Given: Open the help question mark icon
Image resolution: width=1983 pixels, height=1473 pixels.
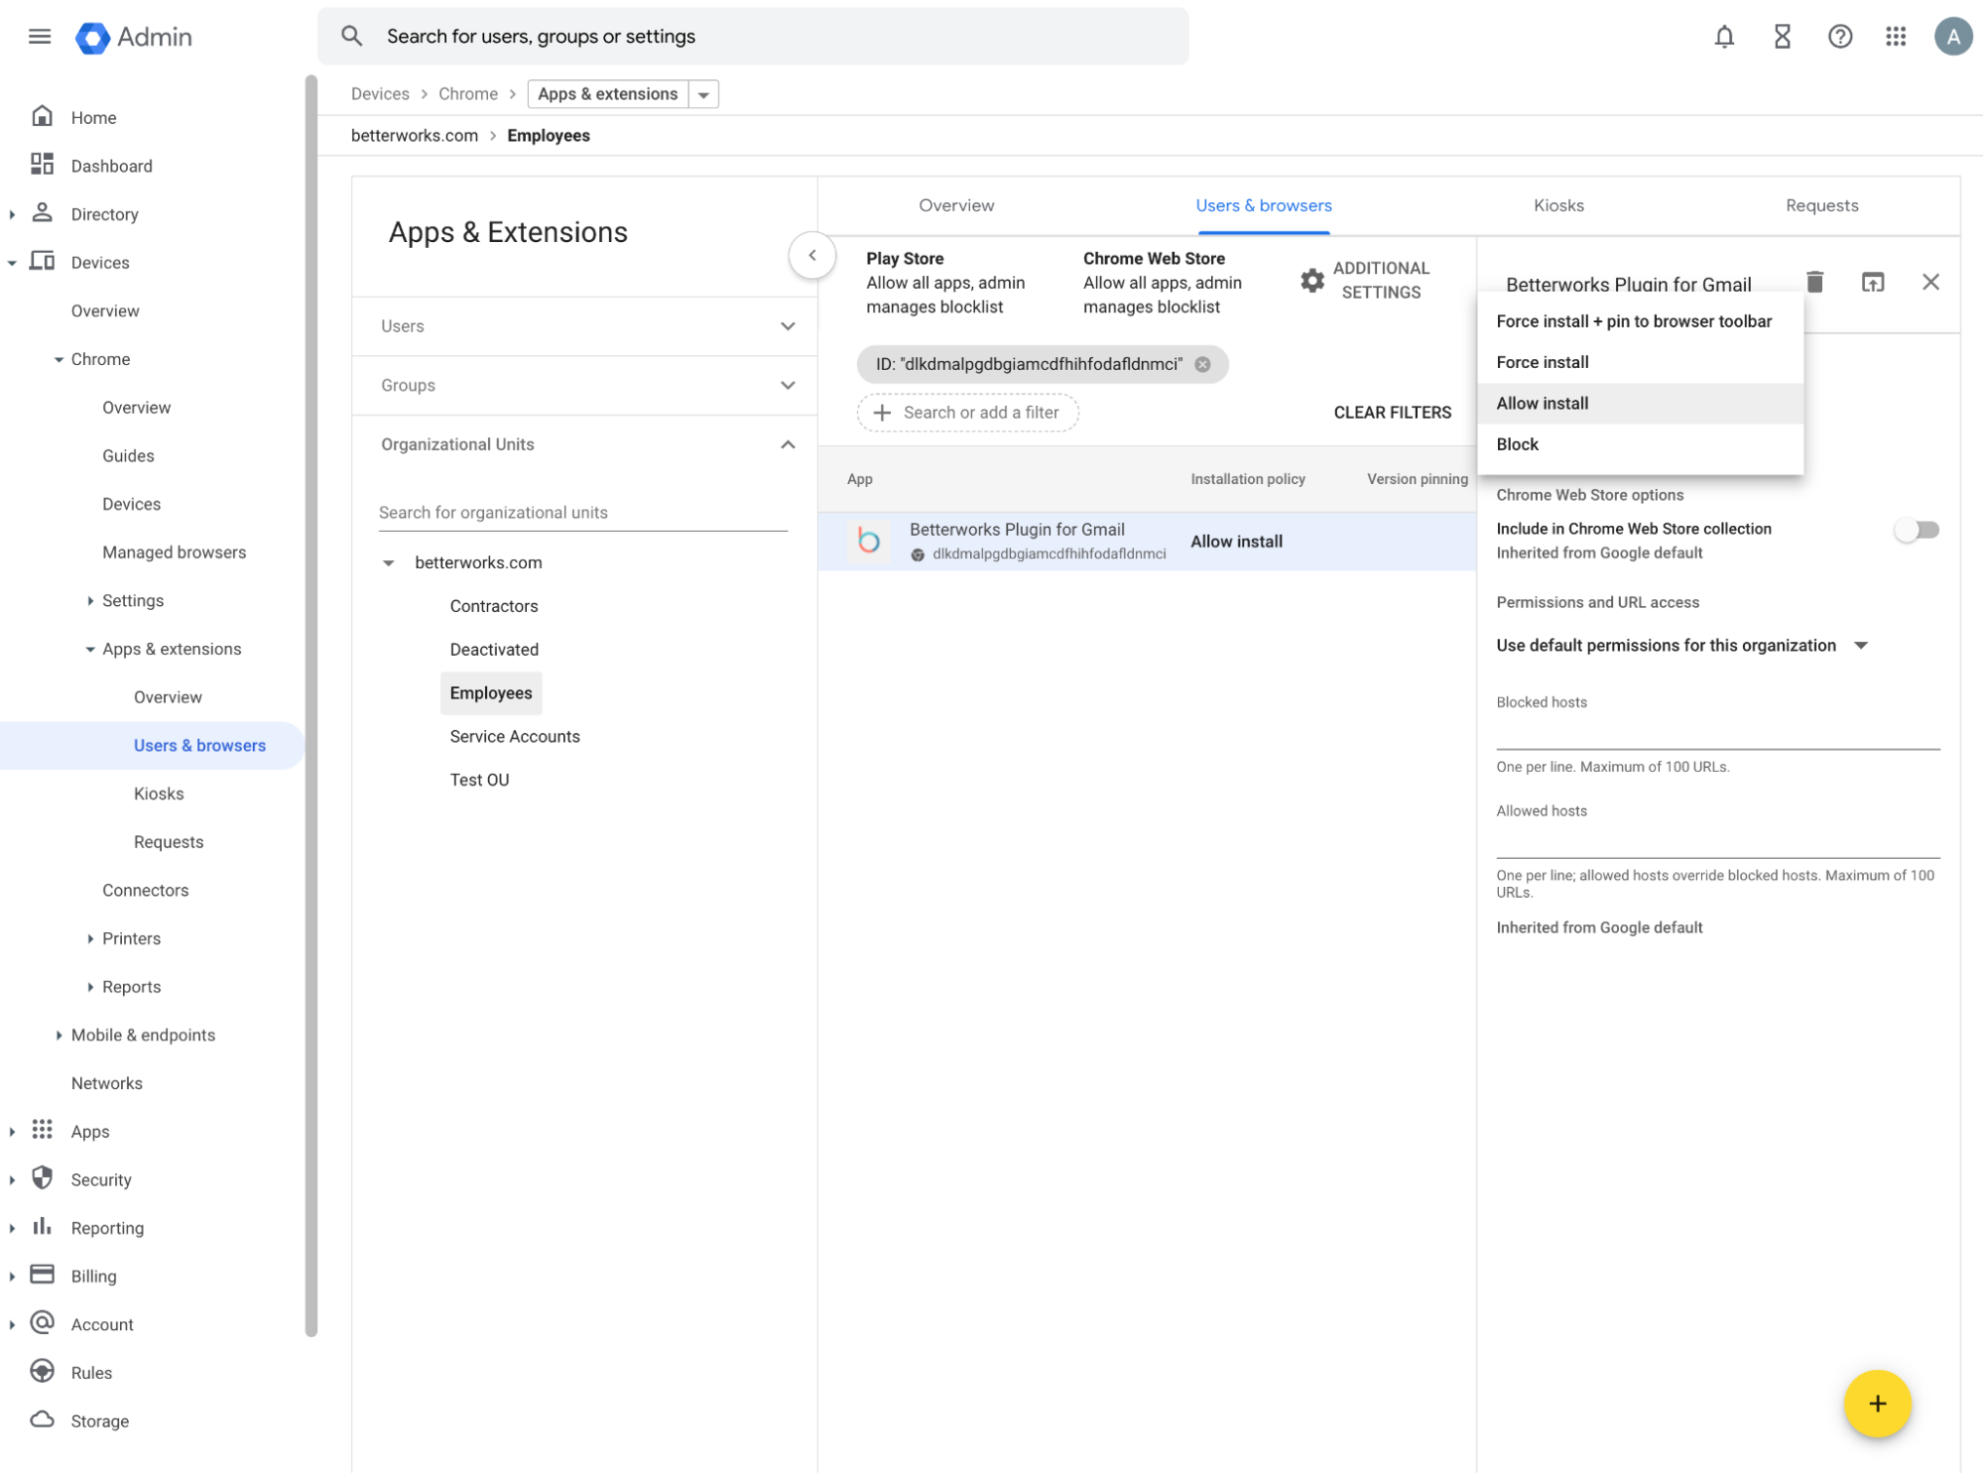Looking at the screenshot, I should coord(1839,37).
